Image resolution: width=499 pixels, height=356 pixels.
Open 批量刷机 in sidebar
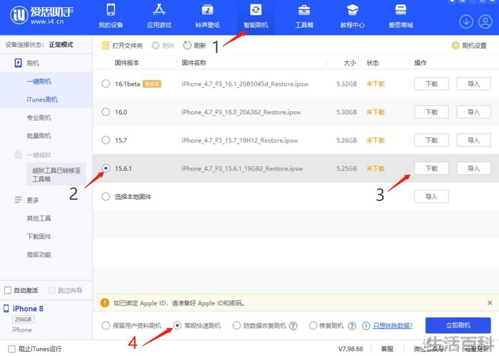[39, 136]
